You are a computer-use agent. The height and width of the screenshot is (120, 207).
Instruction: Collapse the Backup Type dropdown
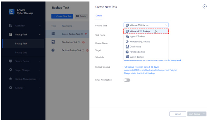(166, 25)
